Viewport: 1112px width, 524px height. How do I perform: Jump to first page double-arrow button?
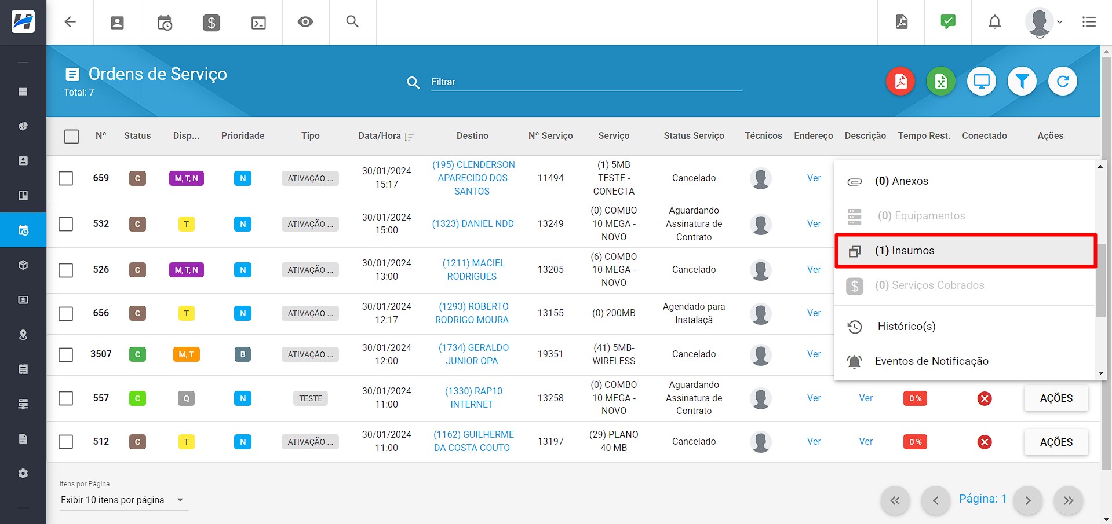tap(895, 500)
